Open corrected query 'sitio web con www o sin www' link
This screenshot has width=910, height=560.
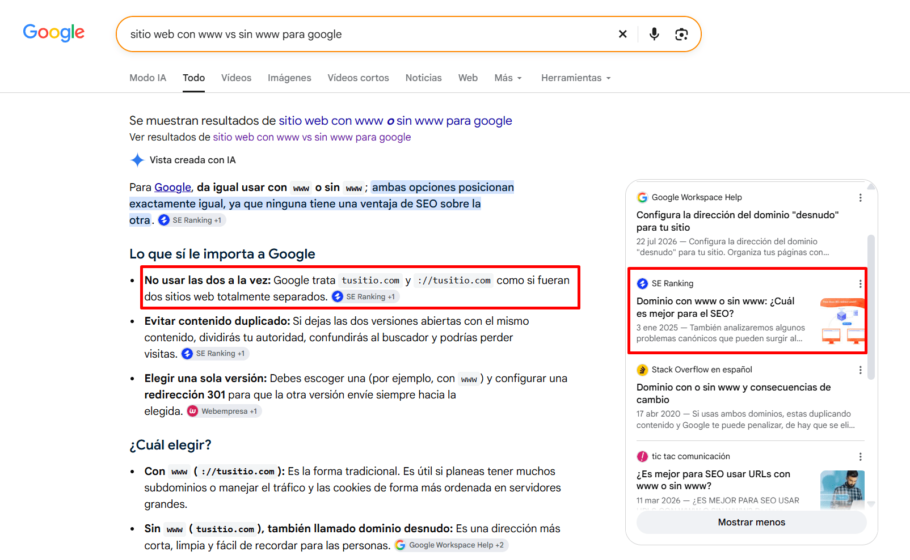point(395,121)
